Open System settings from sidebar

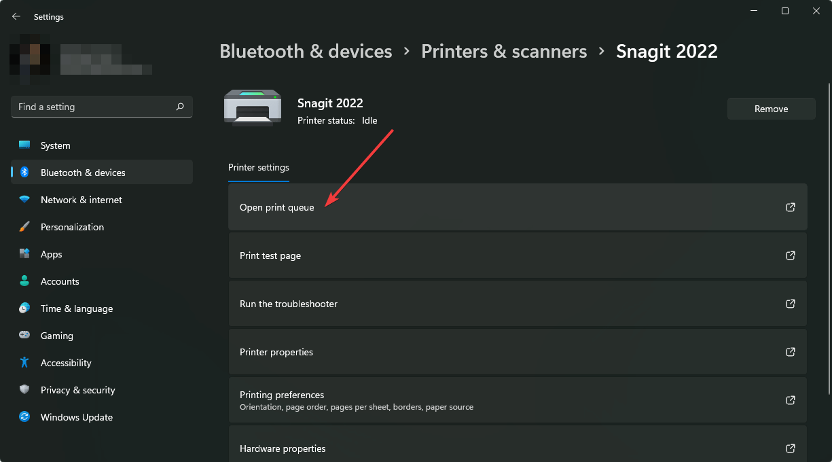click(55, 145)
